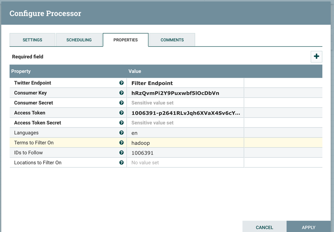The width and height of the screenshot is (334, 232).
Task: Click help icon beside Consumer Key
Action: coord(121,93)
